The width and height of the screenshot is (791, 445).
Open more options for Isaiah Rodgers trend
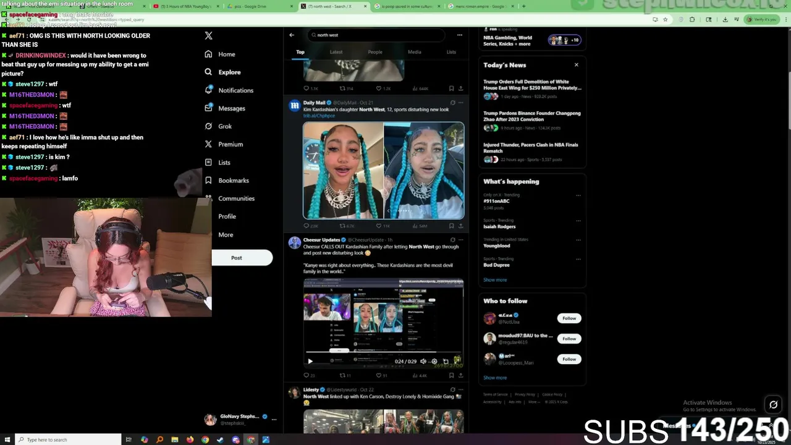tap(578, 221)
